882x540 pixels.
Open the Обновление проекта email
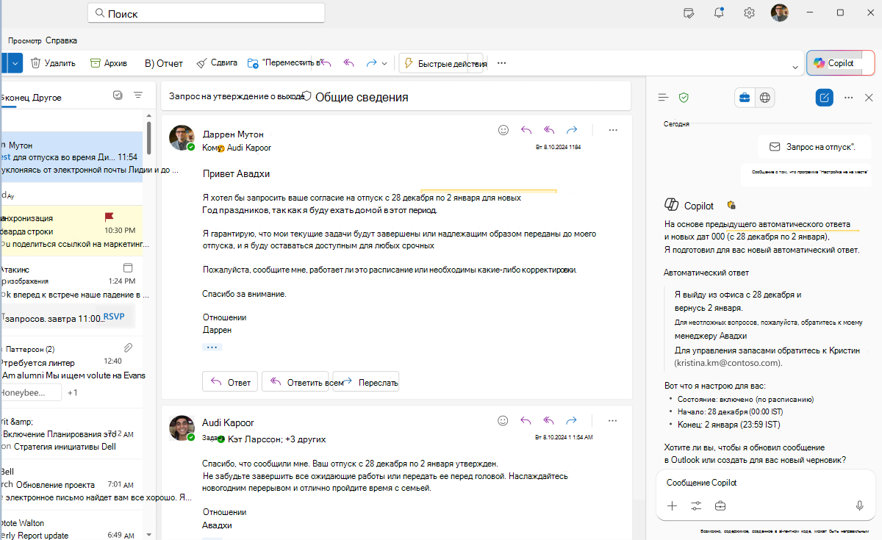[x=71, y=485]
